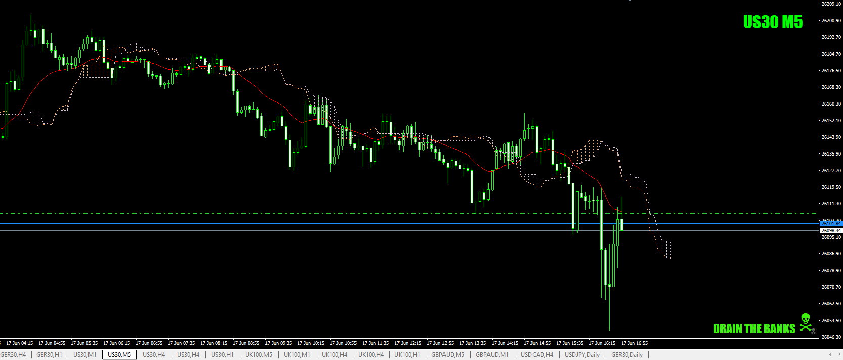Click the active US30,M5 tab
Image resolution: width=843 pixels, height=360 pixels.
pyautogui.click(x=119, y=355)
